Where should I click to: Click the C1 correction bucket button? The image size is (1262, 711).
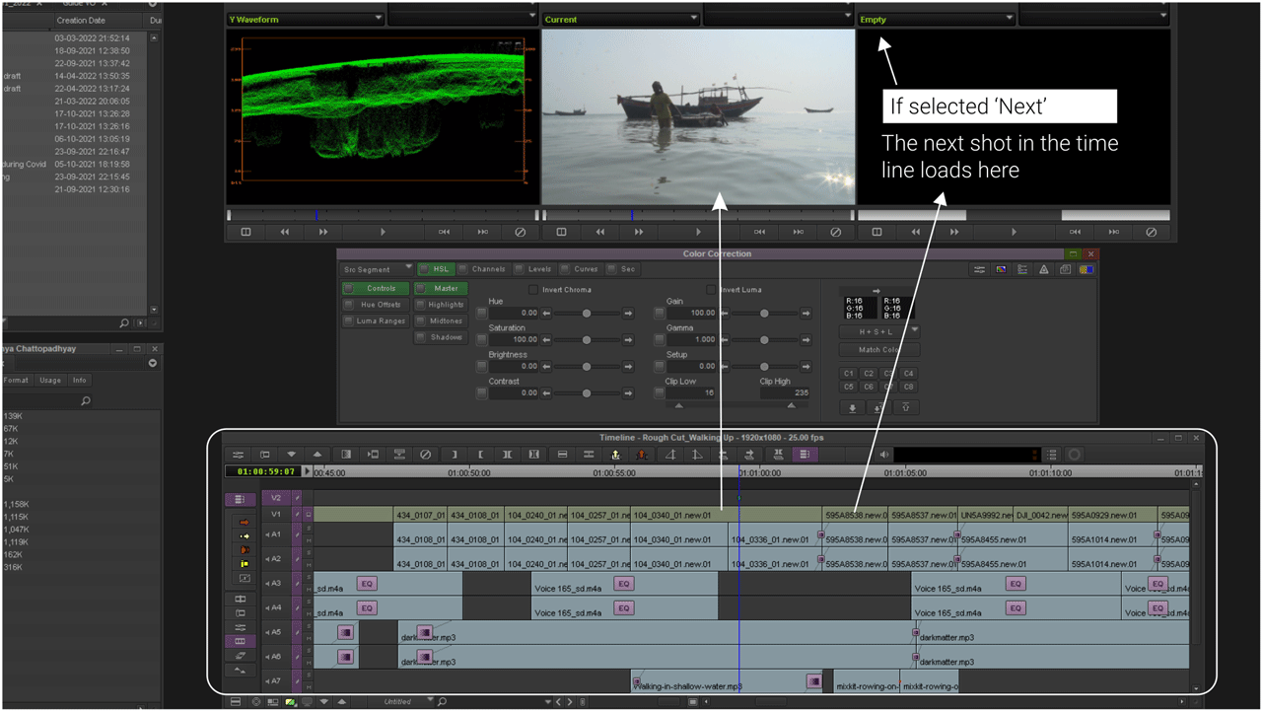click(848, 373)
